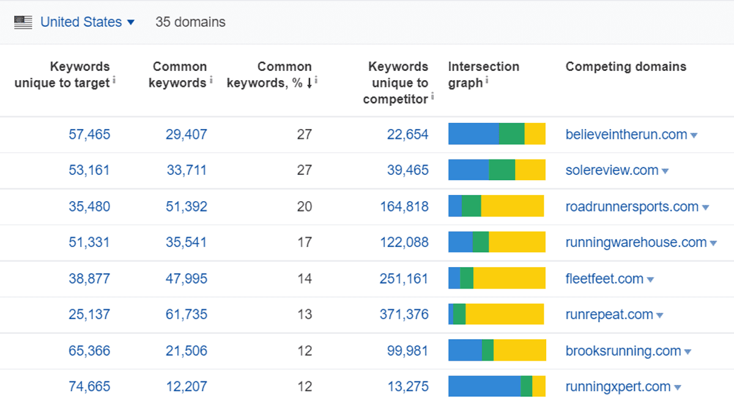The height and width of the screenshot is (401, 734).
Task: Sort by Keywords unique to competitor header
Action: point(395,83)
